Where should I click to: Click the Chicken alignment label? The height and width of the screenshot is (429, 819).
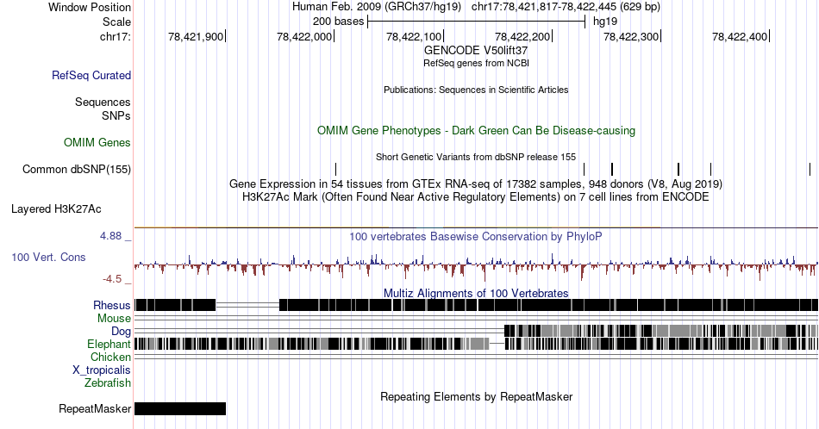click(110, 357)
